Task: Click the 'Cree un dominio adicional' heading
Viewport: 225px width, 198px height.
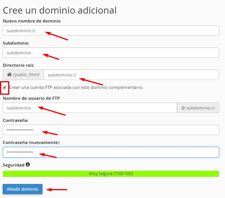Action: (60, 10)
